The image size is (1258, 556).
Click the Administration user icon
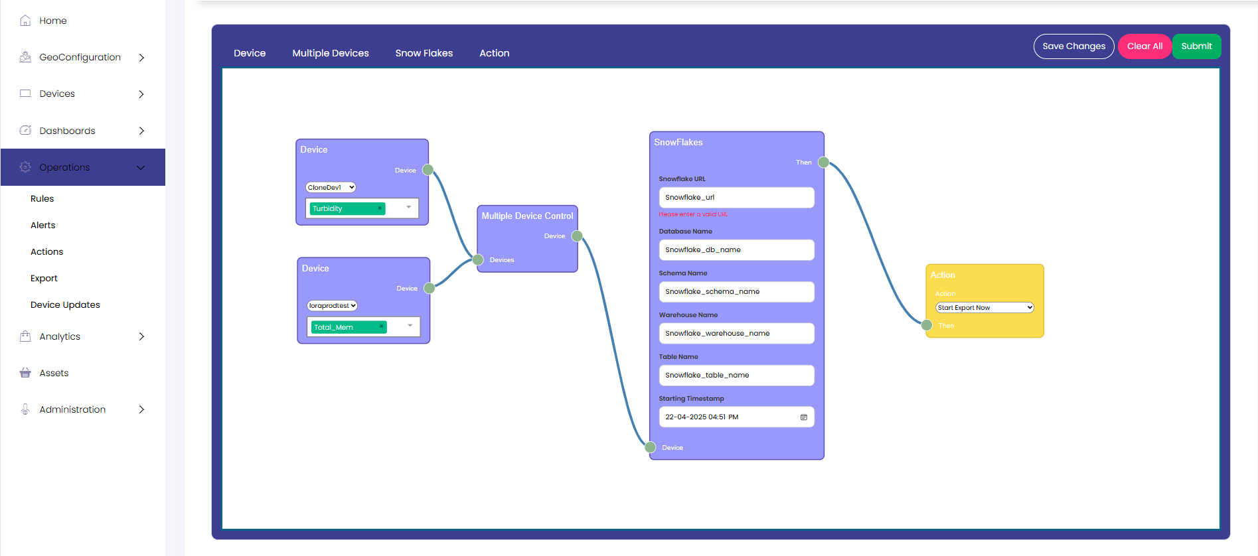pos(25,409)
